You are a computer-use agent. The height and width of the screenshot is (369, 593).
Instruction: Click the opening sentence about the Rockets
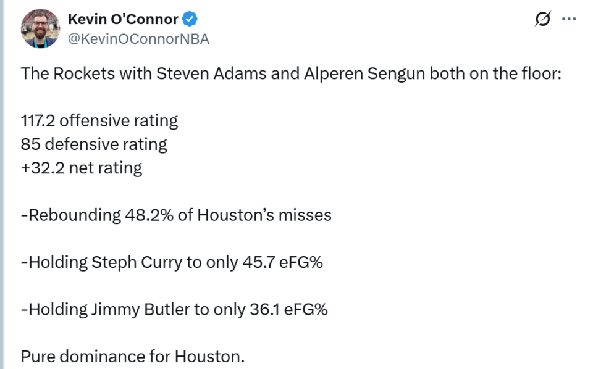coord(291,73)
